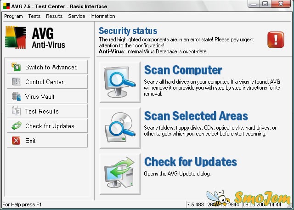Click the version 7.5.483 status bar field
This screenshot has height=210, width=294.
point(196,204)
